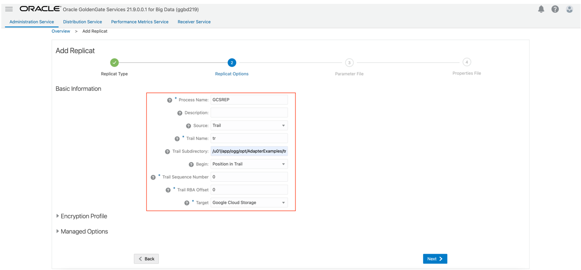Switch to Administration Service tab
The height and width of the screenshot is (270, 581).
[32, 22]
